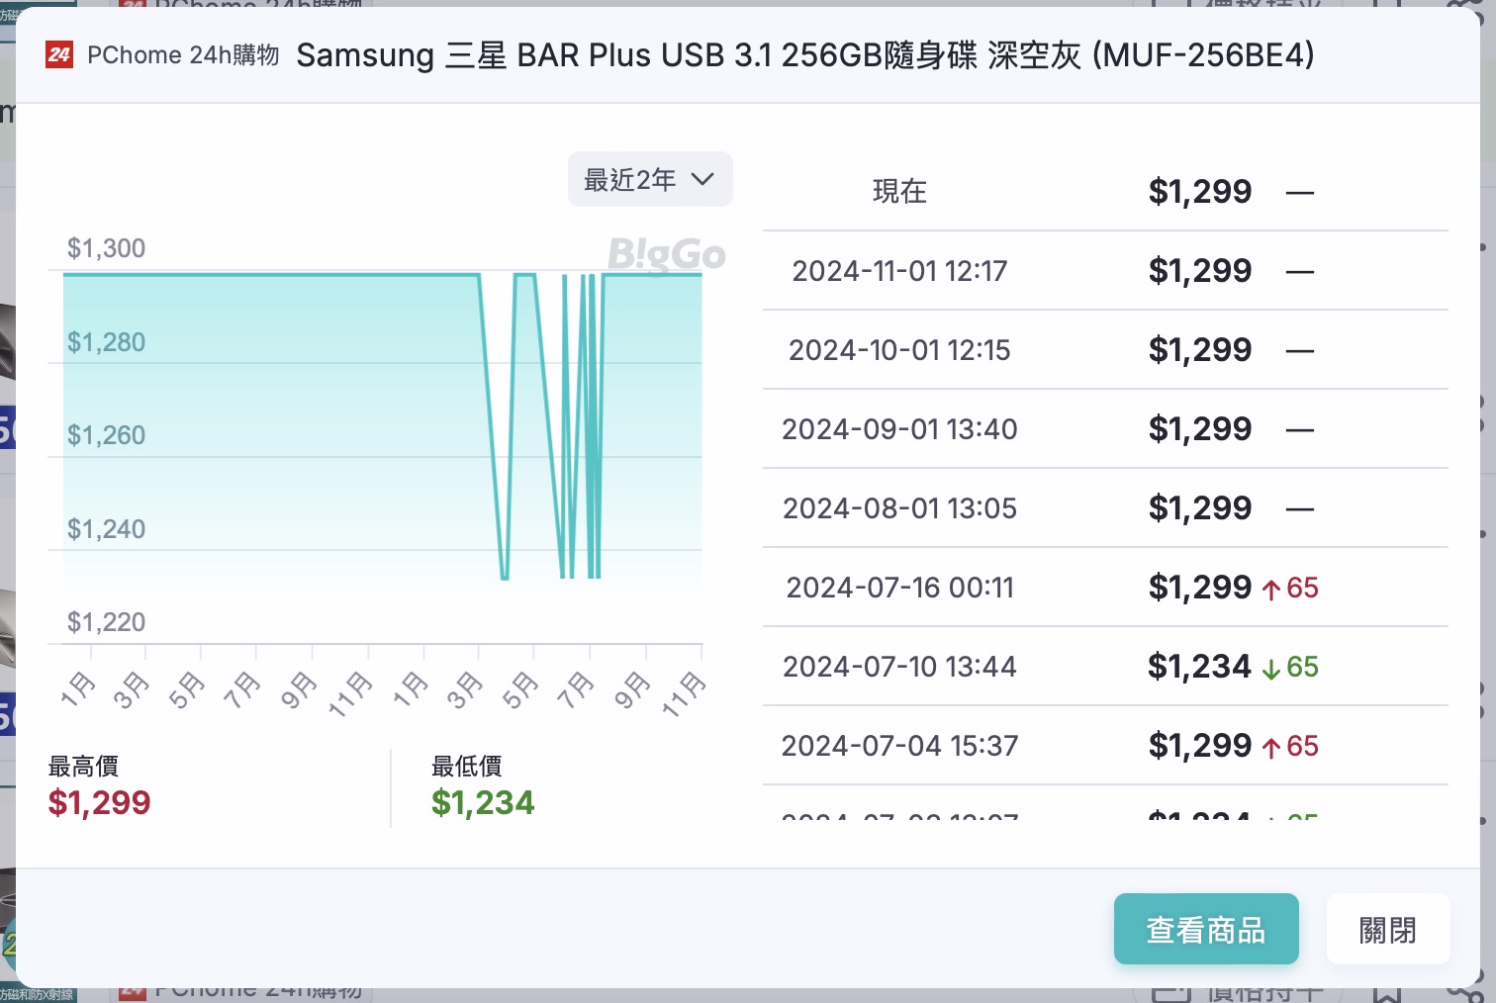Click the dash indicator on 現在 row
The image size is (1496, 1003).
(1299, 192)
